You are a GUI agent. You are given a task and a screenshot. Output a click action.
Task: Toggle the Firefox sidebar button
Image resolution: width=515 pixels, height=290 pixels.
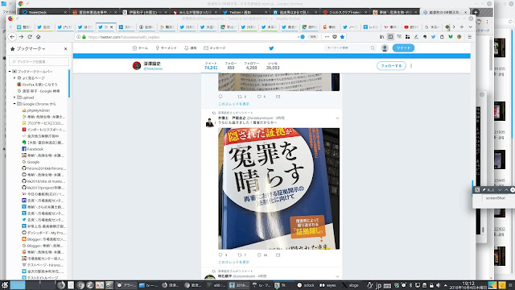tap(390, 37)
